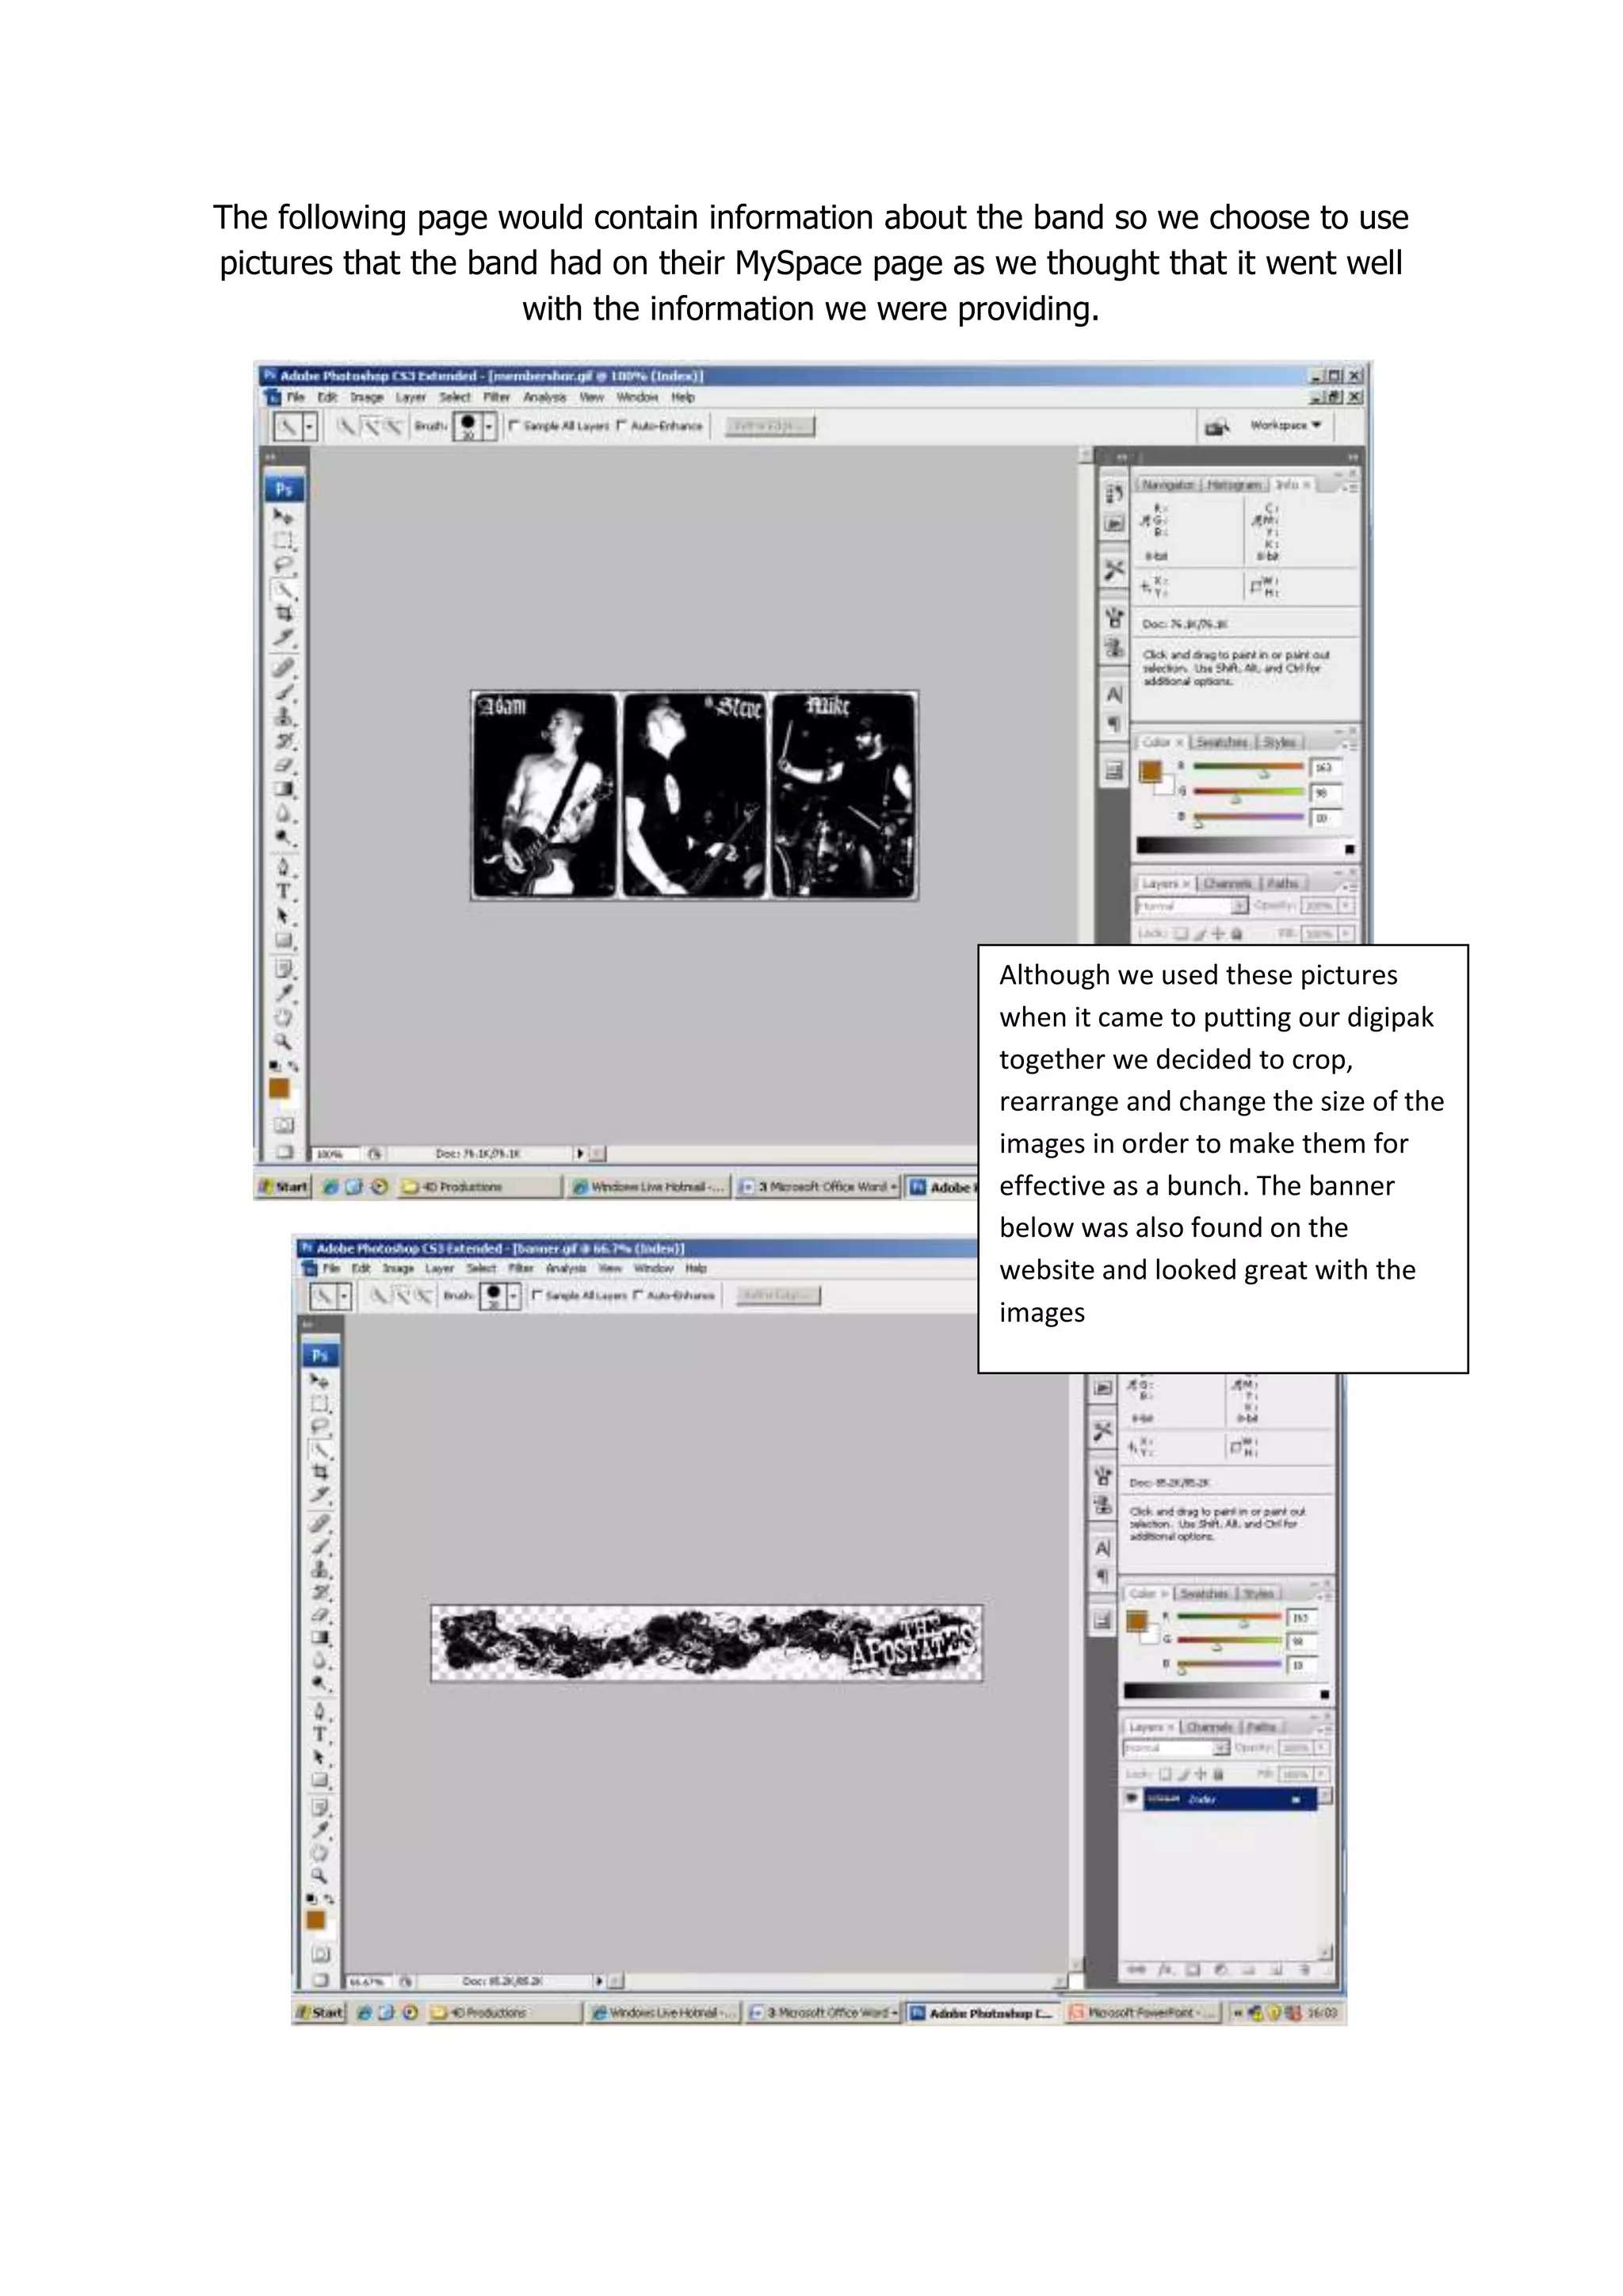This screenshot has height=2296, width=1623.
Task: Open the Analysis menu in banner.gif window
Action: (566, 1268)
